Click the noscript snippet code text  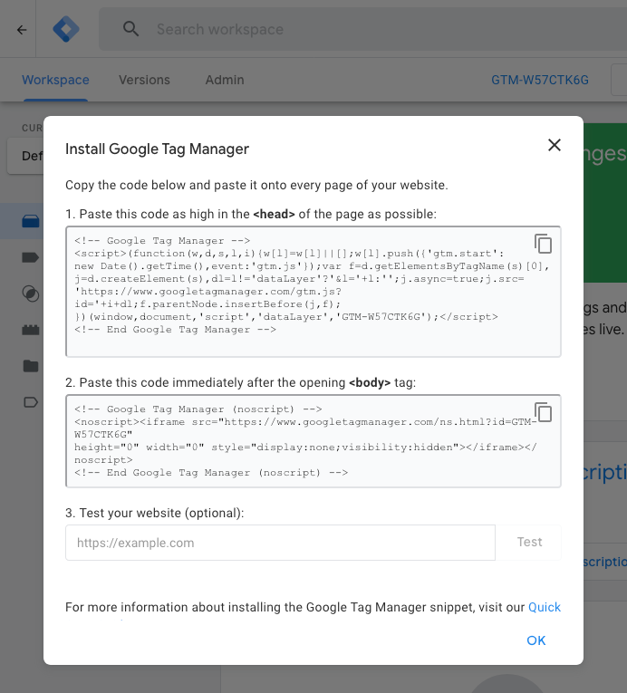coord(305,440)
